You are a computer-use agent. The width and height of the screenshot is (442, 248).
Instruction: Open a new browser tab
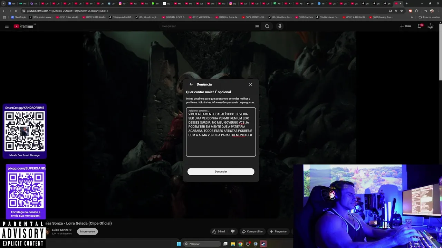pyautogui.click(x=406, y=3)
